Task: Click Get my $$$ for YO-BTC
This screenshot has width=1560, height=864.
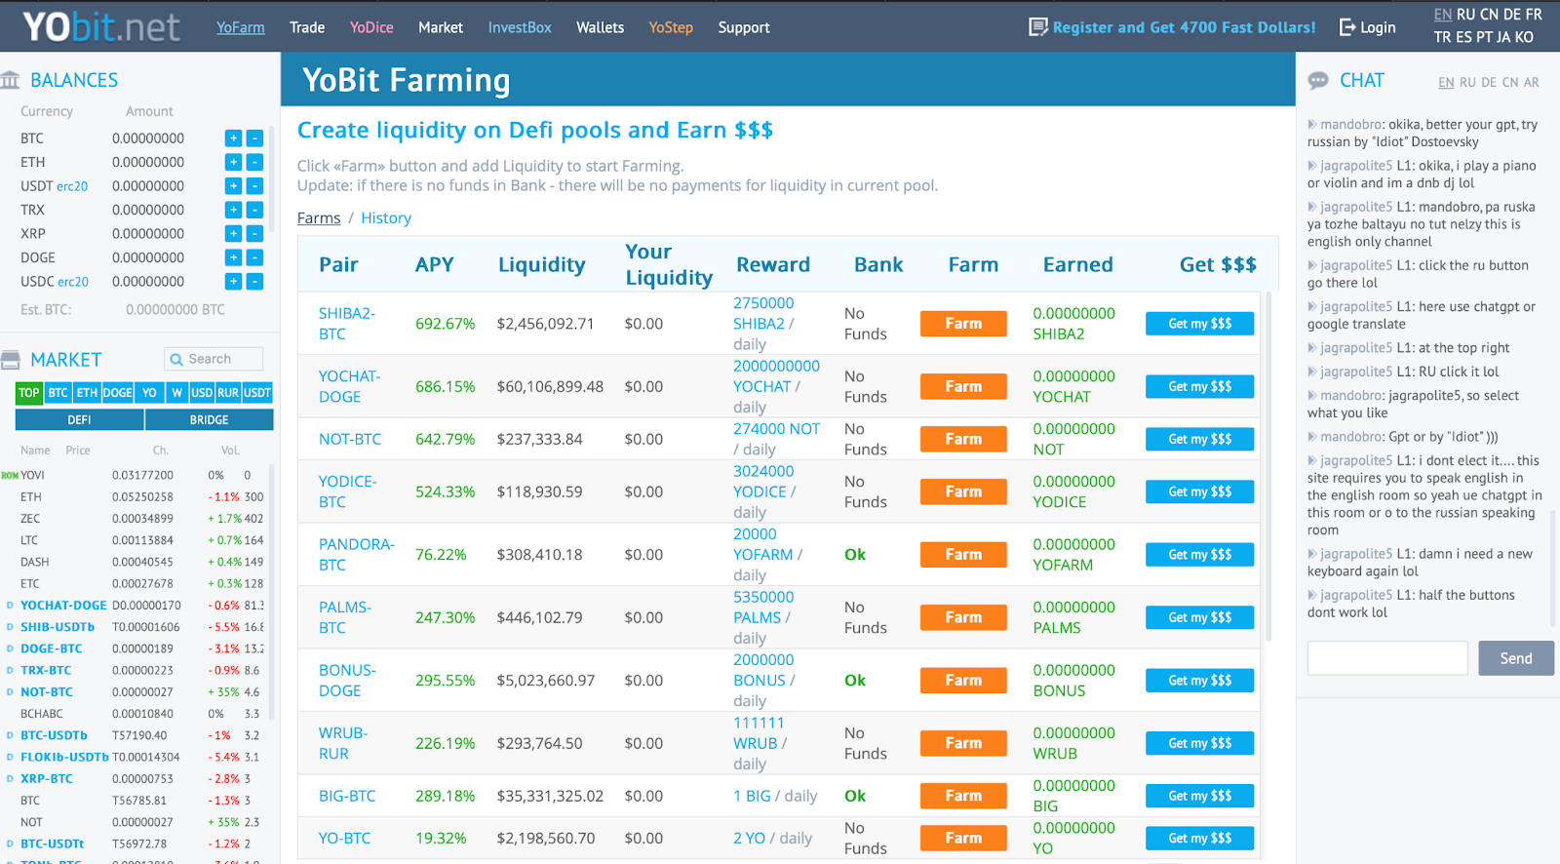Action: (1199, 838)
